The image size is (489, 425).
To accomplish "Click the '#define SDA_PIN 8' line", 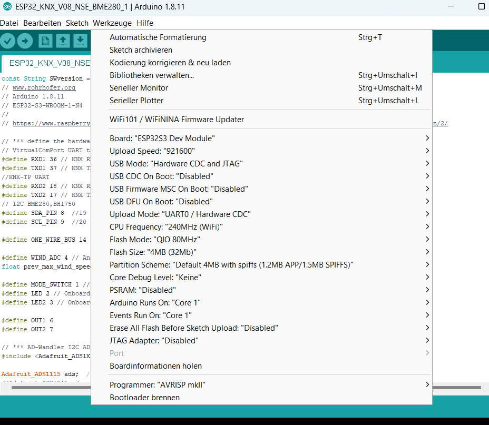I will point(44,213).
